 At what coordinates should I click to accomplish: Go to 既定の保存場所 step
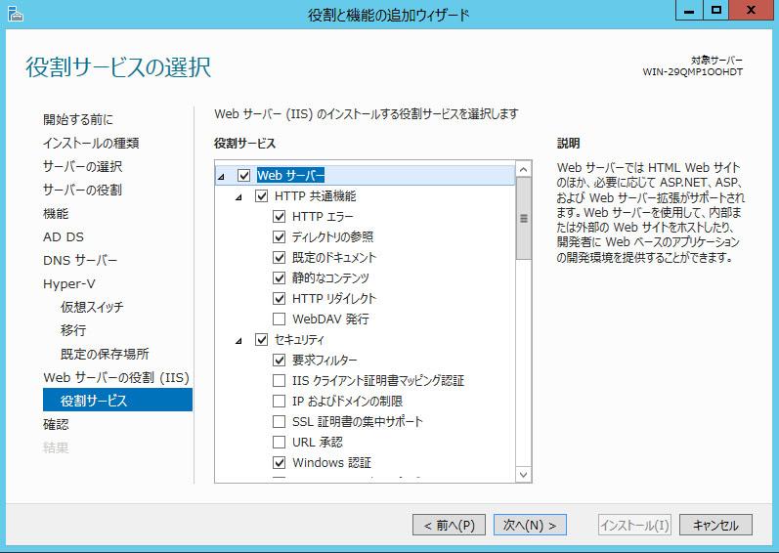tap(105, 354)
